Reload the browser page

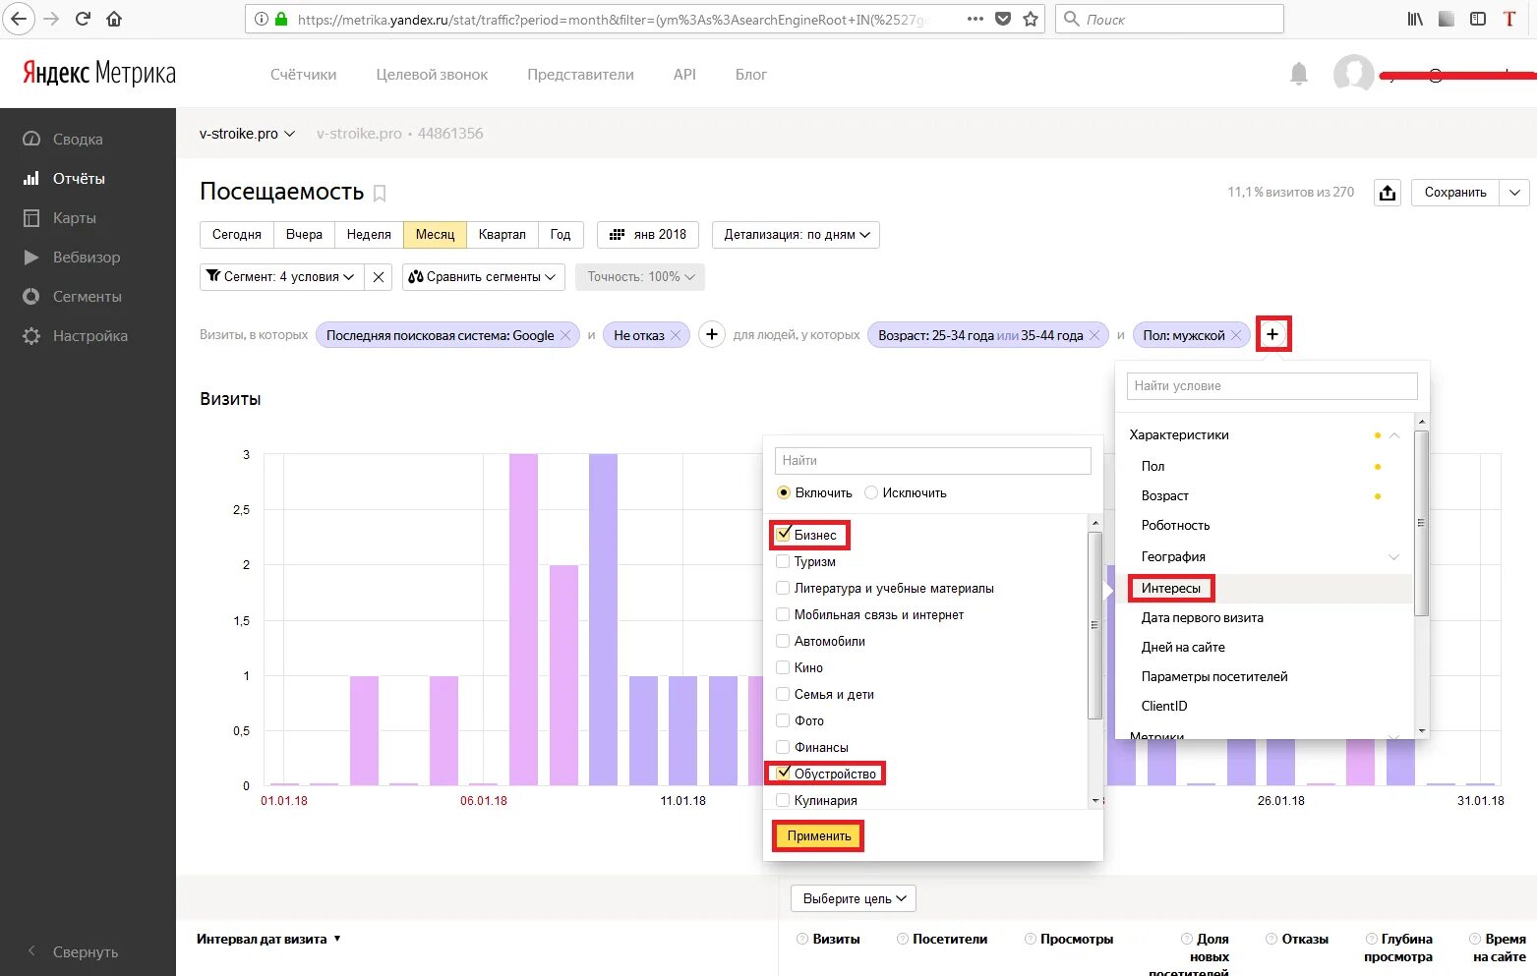(84, 19)
